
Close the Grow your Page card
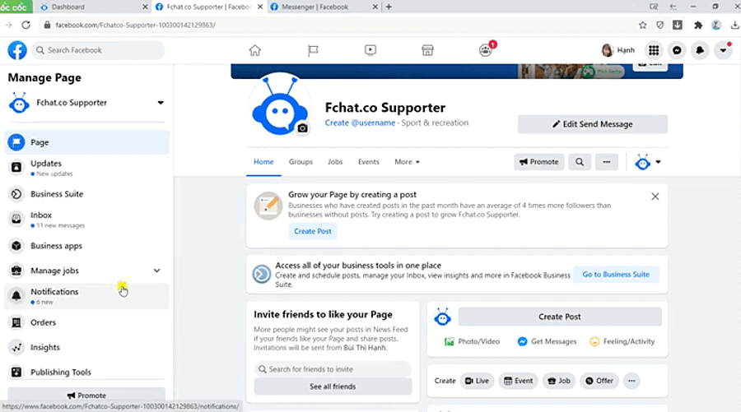click(x=655, y=197)
